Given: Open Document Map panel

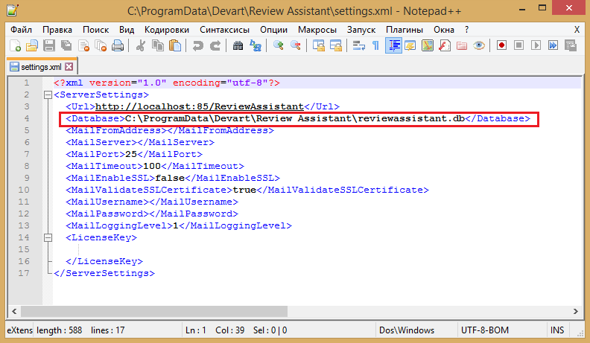Looking at the screenshot, I should 428,46.
